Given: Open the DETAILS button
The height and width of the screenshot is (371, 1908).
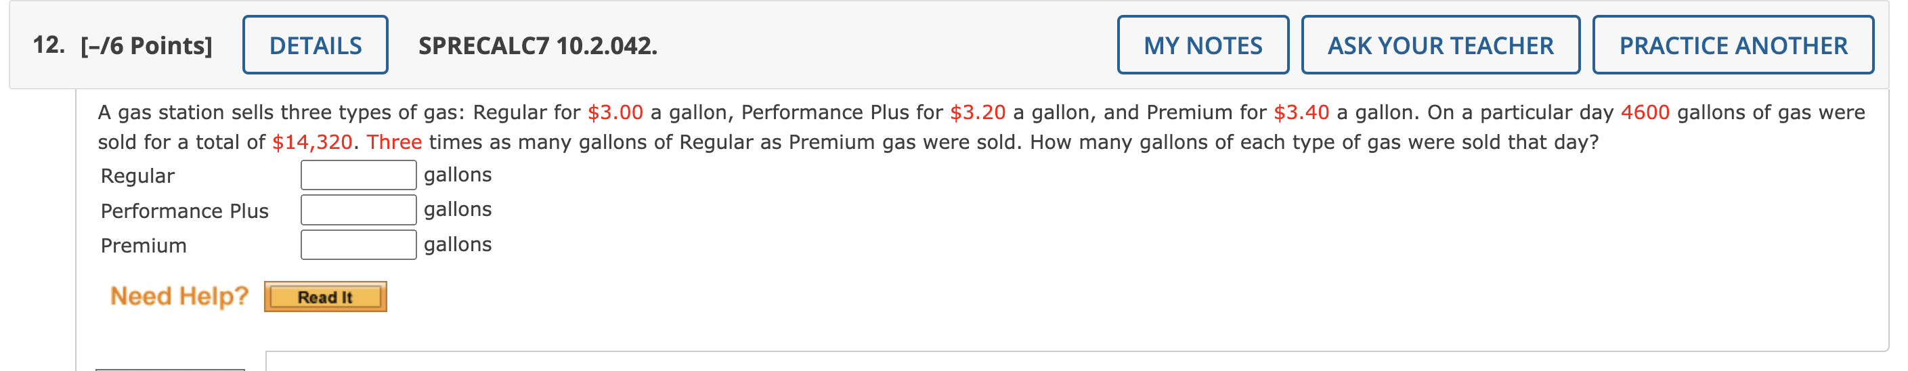Looking at the screenshot, I should click(315, 45).
